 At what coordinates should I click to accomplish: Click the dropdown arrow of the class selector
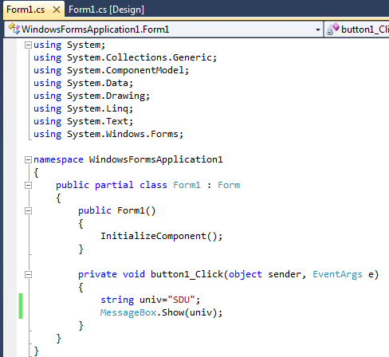pos(318,29)
